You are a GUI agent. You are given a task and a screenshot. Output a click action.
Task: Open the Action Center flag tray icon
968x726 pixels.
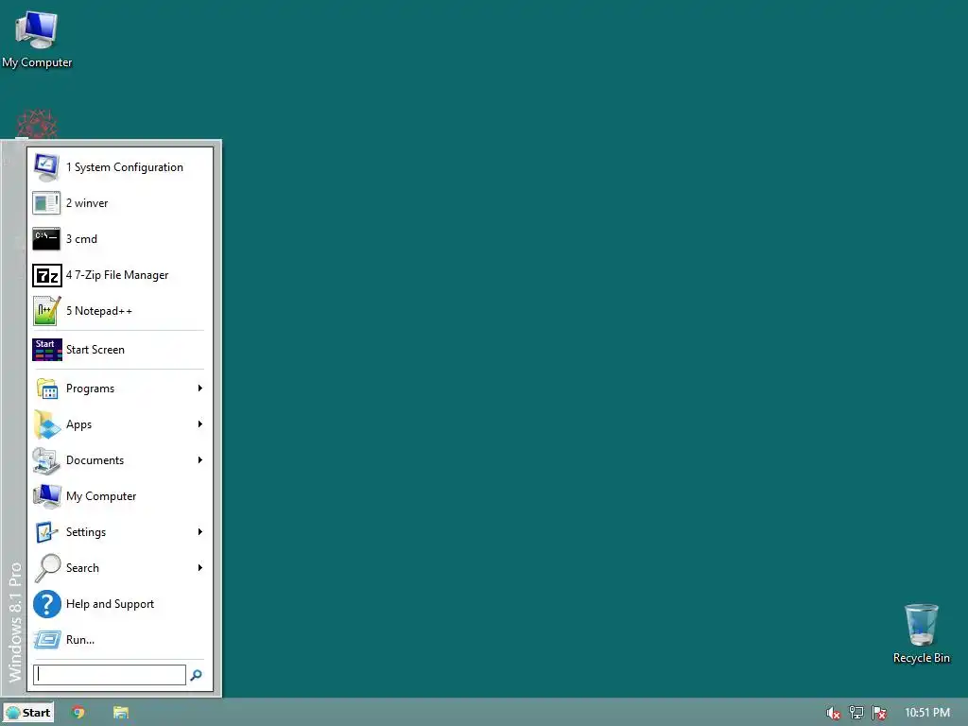tap(879, 713)
